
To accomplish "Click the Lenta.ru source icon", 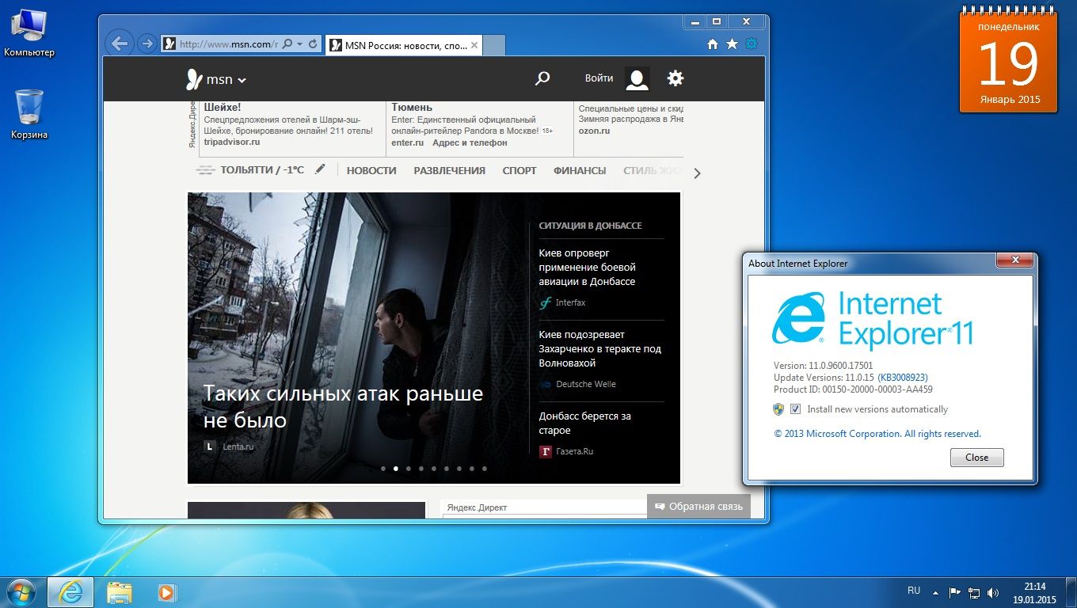I will coord(210,446).
